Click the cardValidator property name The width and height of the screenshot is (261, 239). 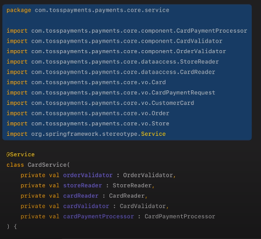[86, 206]
